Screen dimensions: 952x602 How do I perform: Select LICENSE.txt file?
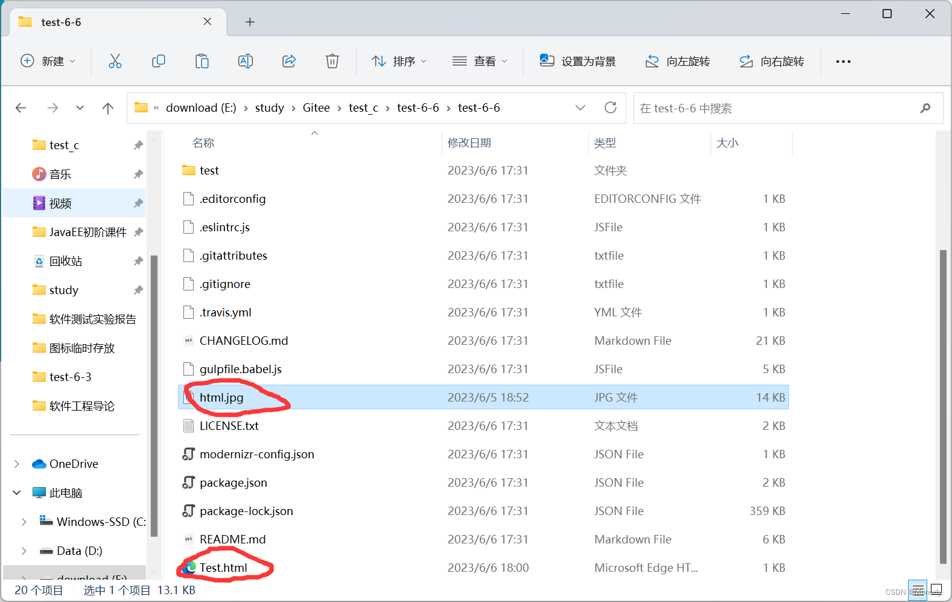pyautogui.click(x=483, y=426)
